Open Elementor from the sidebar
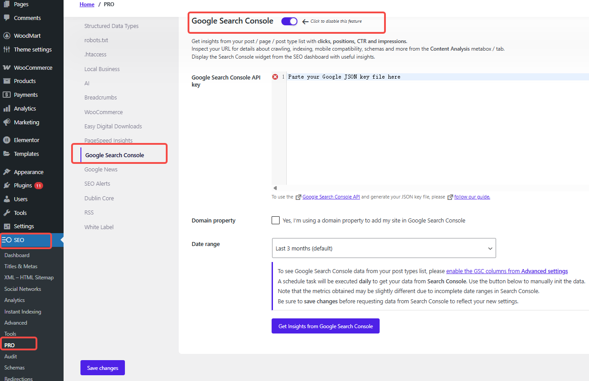 tap(26, 139)
